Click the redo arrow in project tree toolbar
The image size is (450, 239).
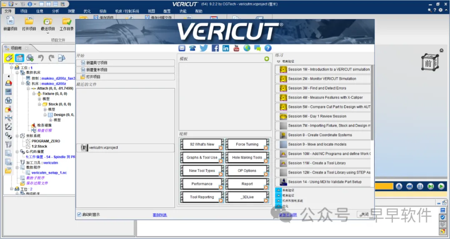[51, 58]
